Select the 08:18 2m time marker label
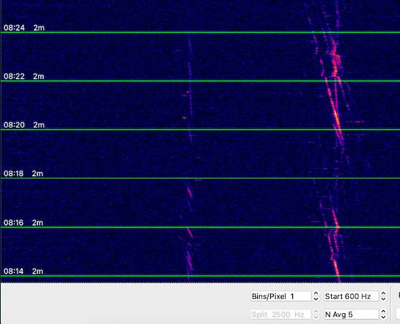Image resolution: width=400 pixels, height=324 pixels. click(x=23, y=173)
